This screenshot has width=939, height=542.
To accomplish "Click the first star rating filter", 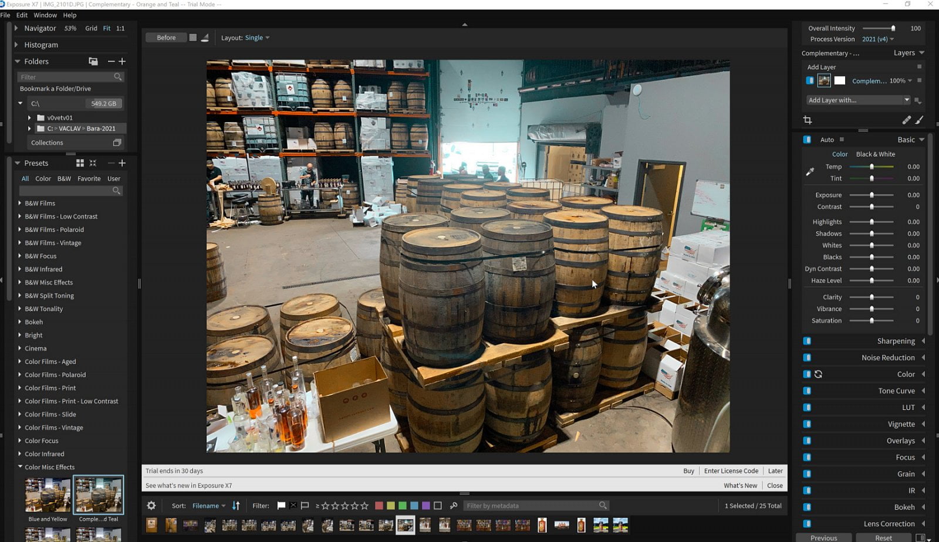I will click(325, 506).
